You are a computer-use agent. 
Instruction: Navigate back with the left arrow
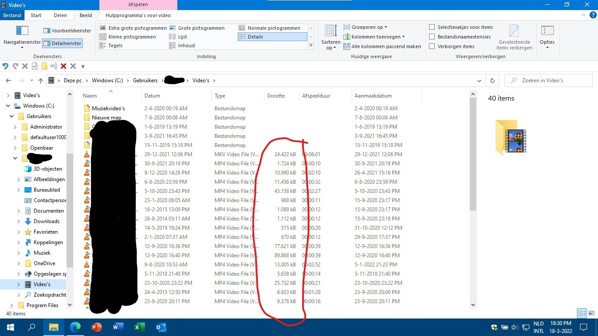(8, 80)
